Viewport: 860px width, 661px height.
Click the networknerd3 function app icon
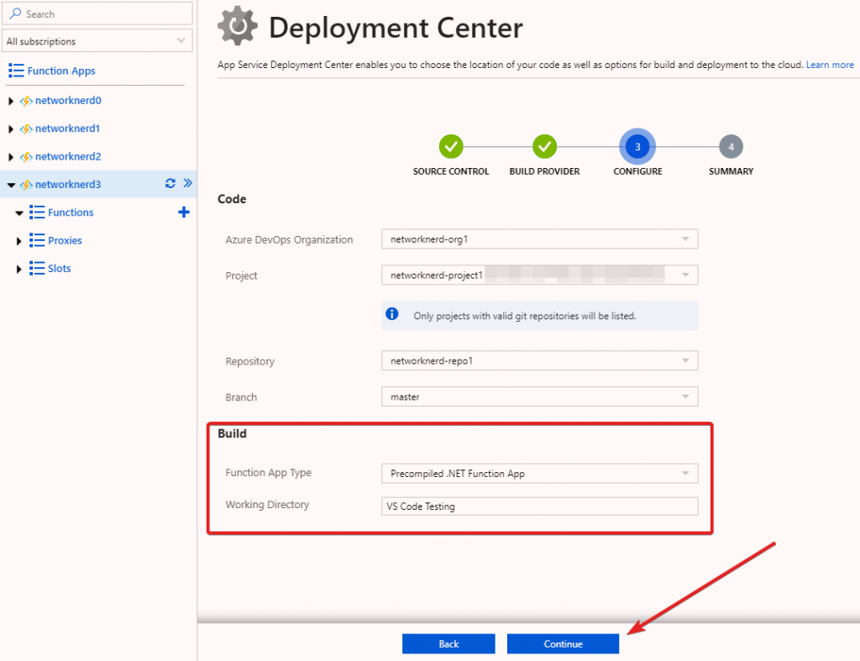tap(26, 185)
